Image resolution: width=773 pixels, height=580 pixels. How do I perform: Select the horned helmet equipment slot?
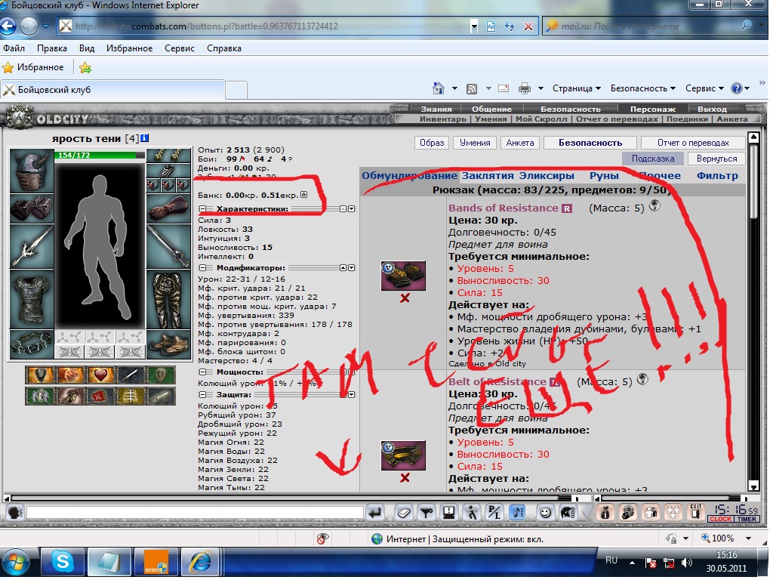tap(32, 171)
